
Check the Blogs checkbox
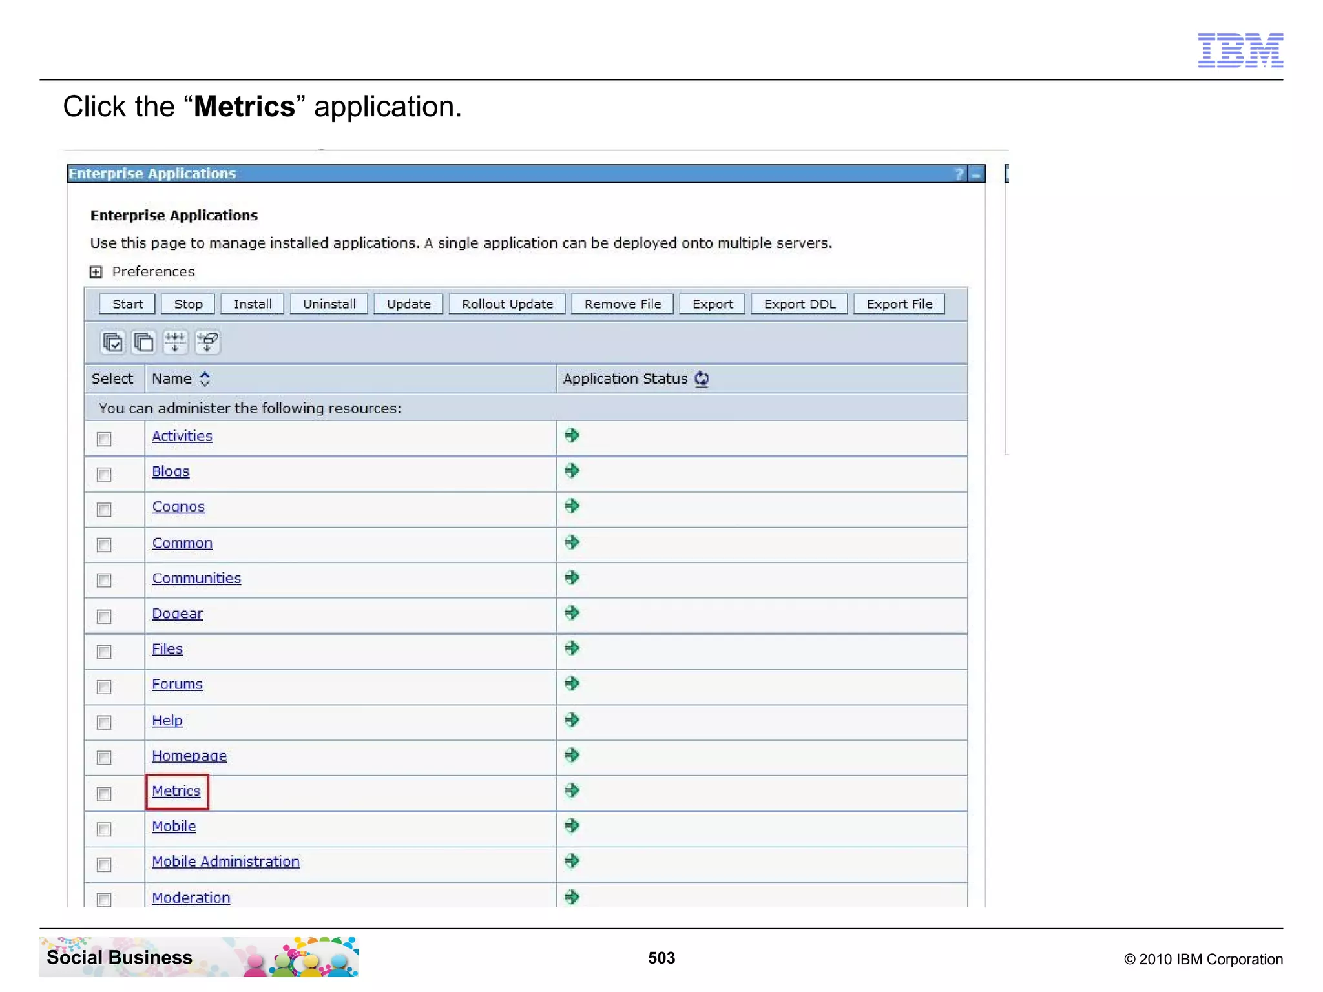point(104,475)
